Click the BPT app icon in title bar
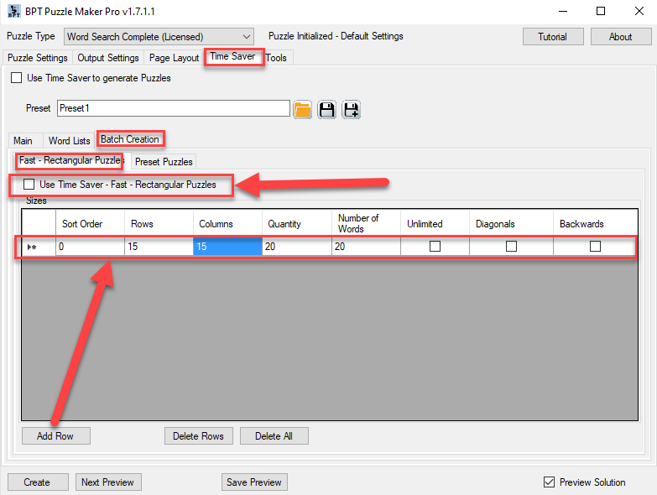Image resolution: width=657 pixels, height=495 pixels. tap(13, 12)
